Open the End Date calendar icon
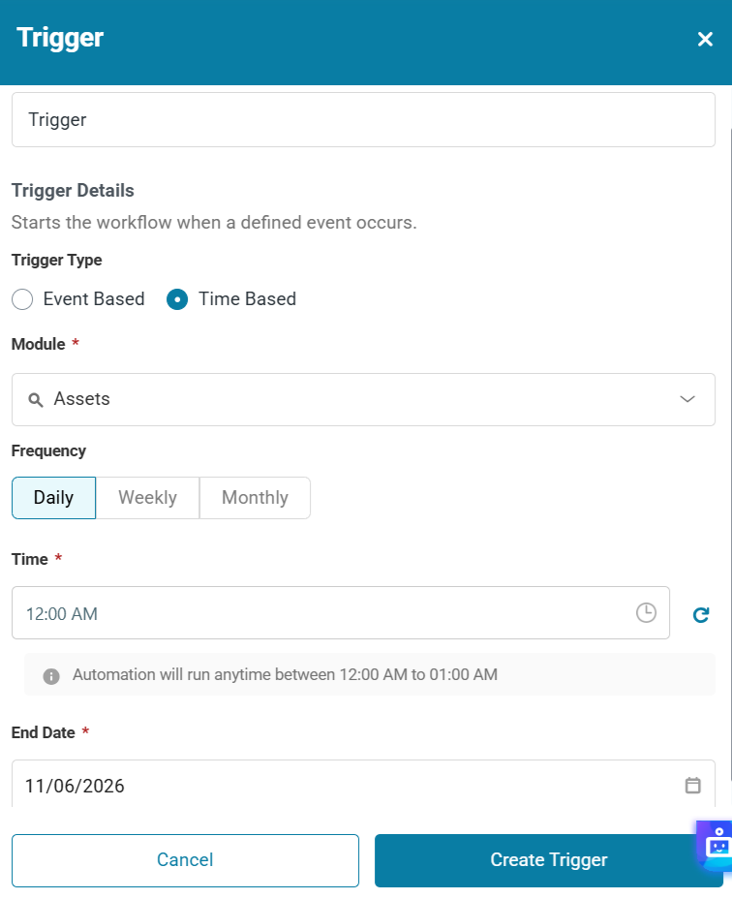 click(x=693, y=786)
